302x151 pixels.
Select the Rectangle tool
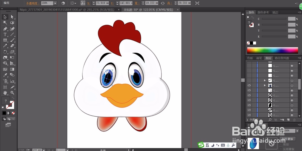click(x=5, y=40)
